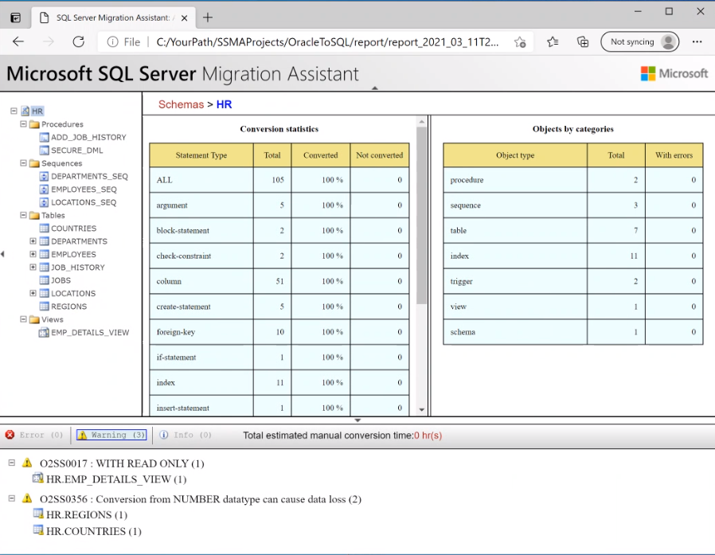Click the Schemas breadcrumb link
This screenshot has height=555, width=715.
181,104
